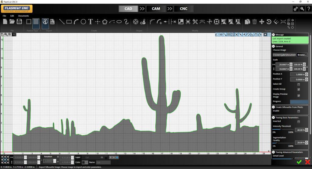Click the Import Image globe icon
312x169 pixels.
45,22
